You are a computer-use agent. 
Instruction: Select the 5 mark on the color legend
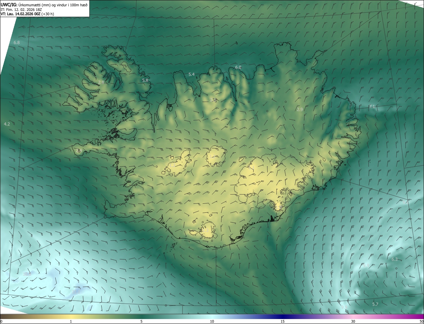(141, 321)
